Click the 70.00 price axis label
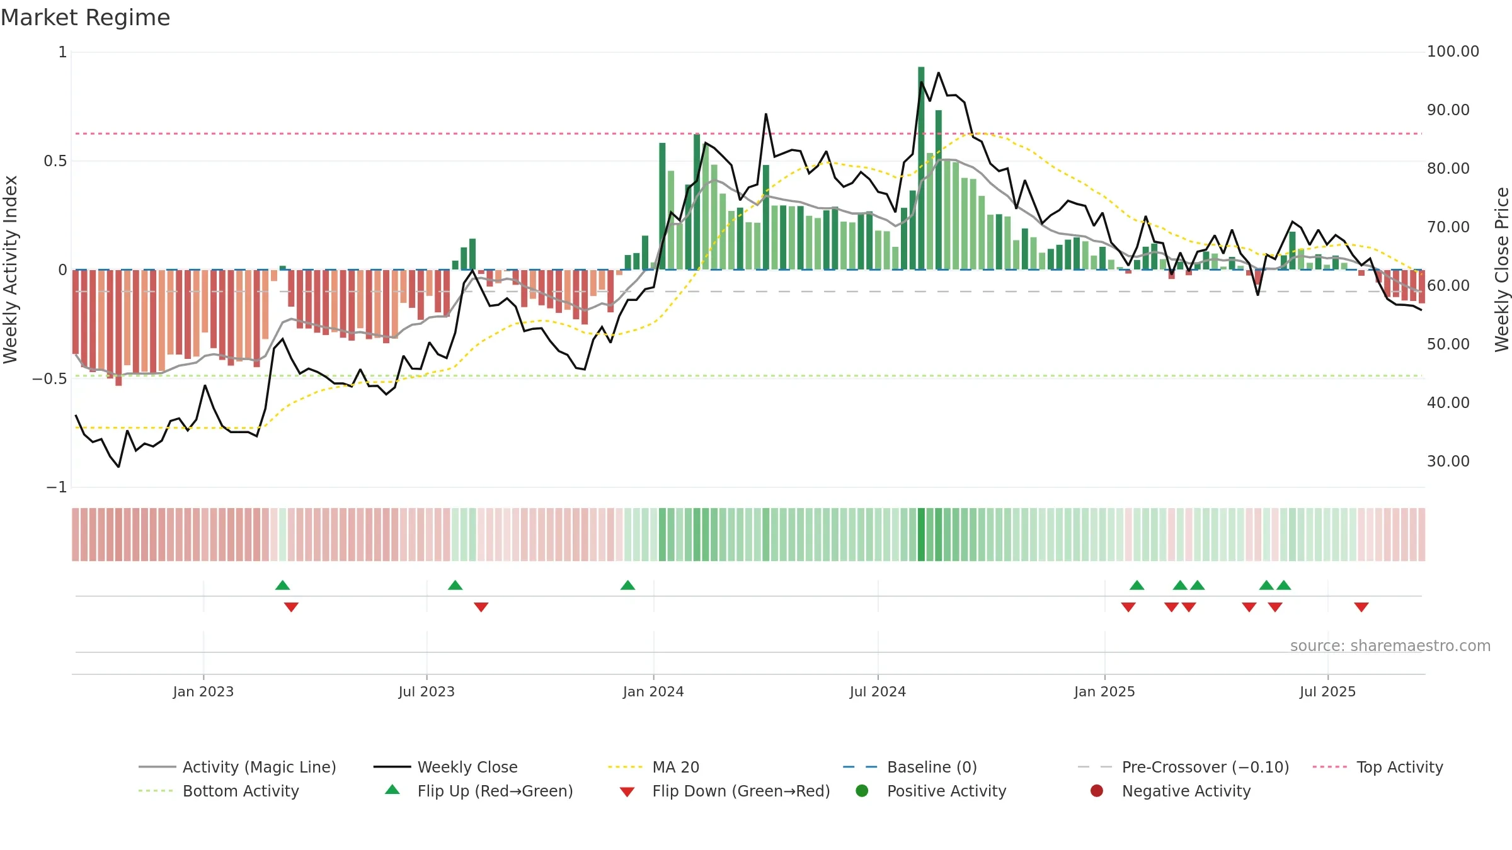This screenshot has width=1512, height=850. coord(1448,227)
